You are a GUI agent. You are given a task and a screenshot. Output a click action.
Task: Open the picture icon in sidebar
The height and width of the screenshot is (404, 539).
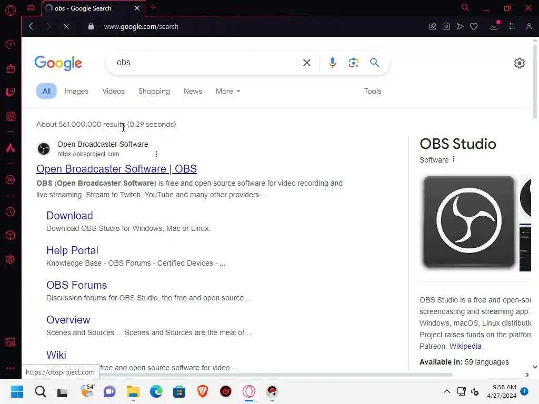point(11,342)
